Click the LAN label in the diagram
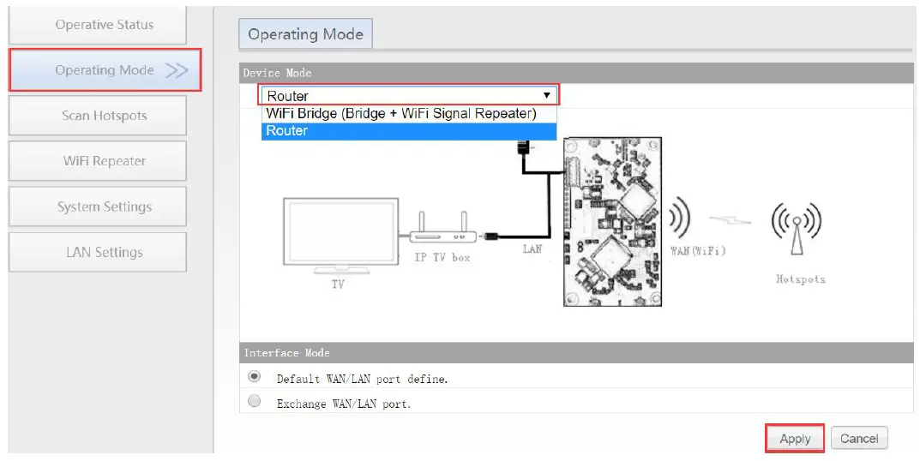 (x=532, y=249)
